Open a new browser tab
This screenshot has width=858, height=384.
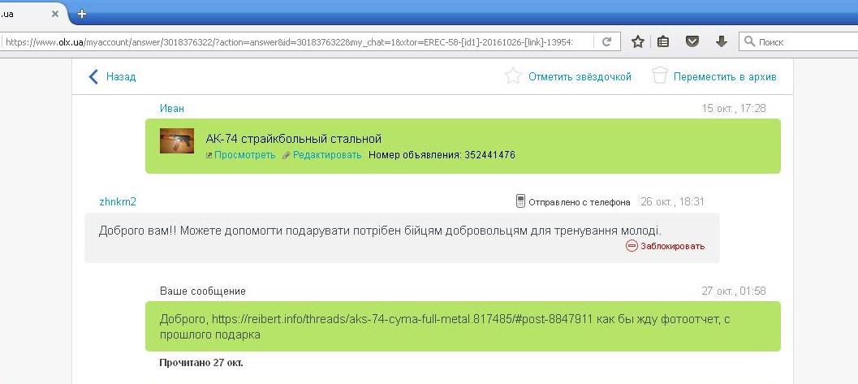point(81,14)
